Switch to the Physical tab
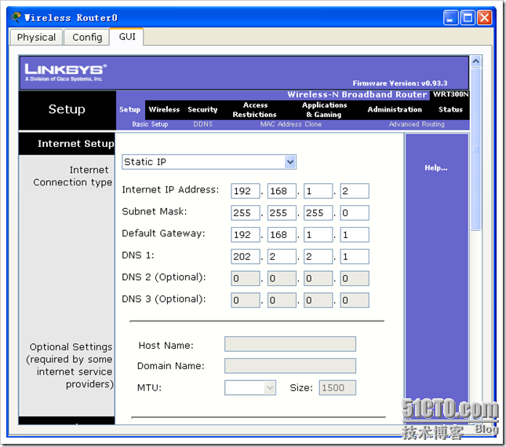The width and height of the screenshot is (506, 447). click(36, 37)
